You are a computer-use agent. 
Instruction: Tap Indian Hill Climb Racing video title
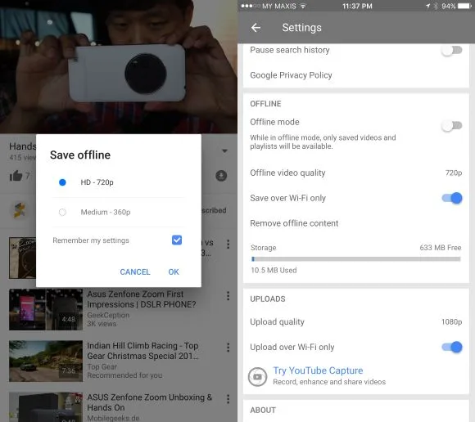coord(142,351)
